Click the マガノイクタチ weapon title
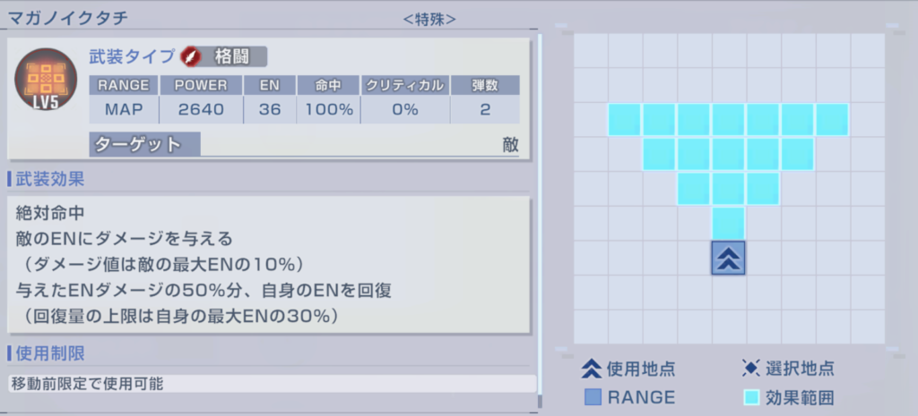This screenshot has width=918, height=416. [65, 17]
